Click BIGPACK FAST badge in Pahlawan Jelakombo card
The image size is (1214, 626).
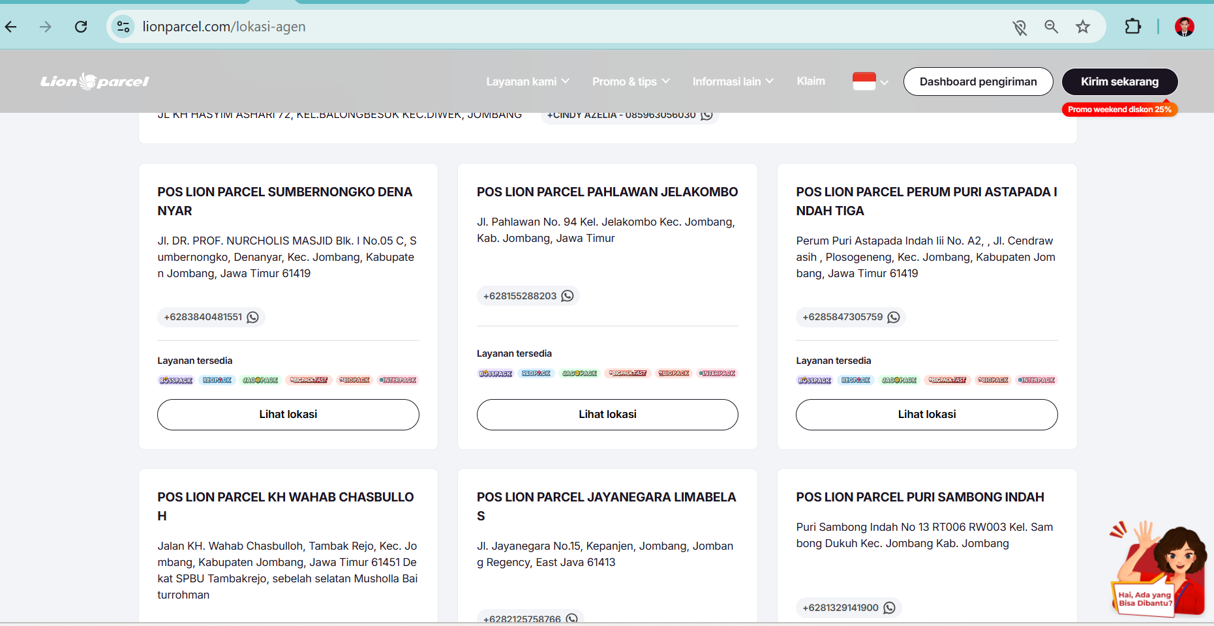point(628,374)
